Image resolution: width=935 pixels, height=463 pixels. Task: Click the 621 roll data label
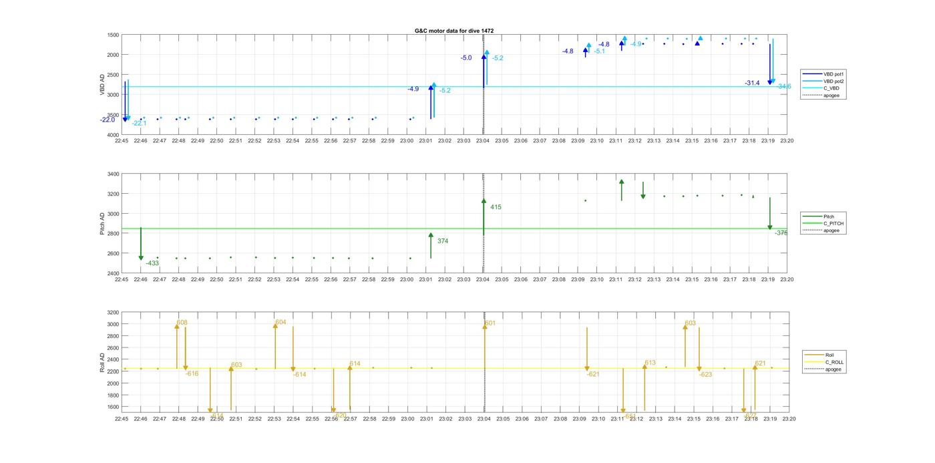760,363
